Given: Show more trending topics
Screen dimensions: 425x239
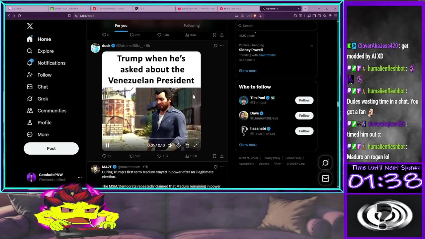Looking at the screenshot, I should [248, 71].
